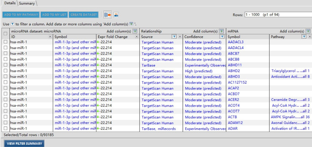
Task: Filter the Confidence column
Action: [222, 37]
